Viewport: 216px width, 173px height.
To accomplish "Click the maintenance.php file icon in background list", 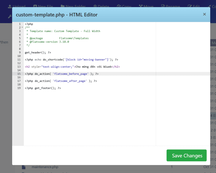I will coord(24,167).
